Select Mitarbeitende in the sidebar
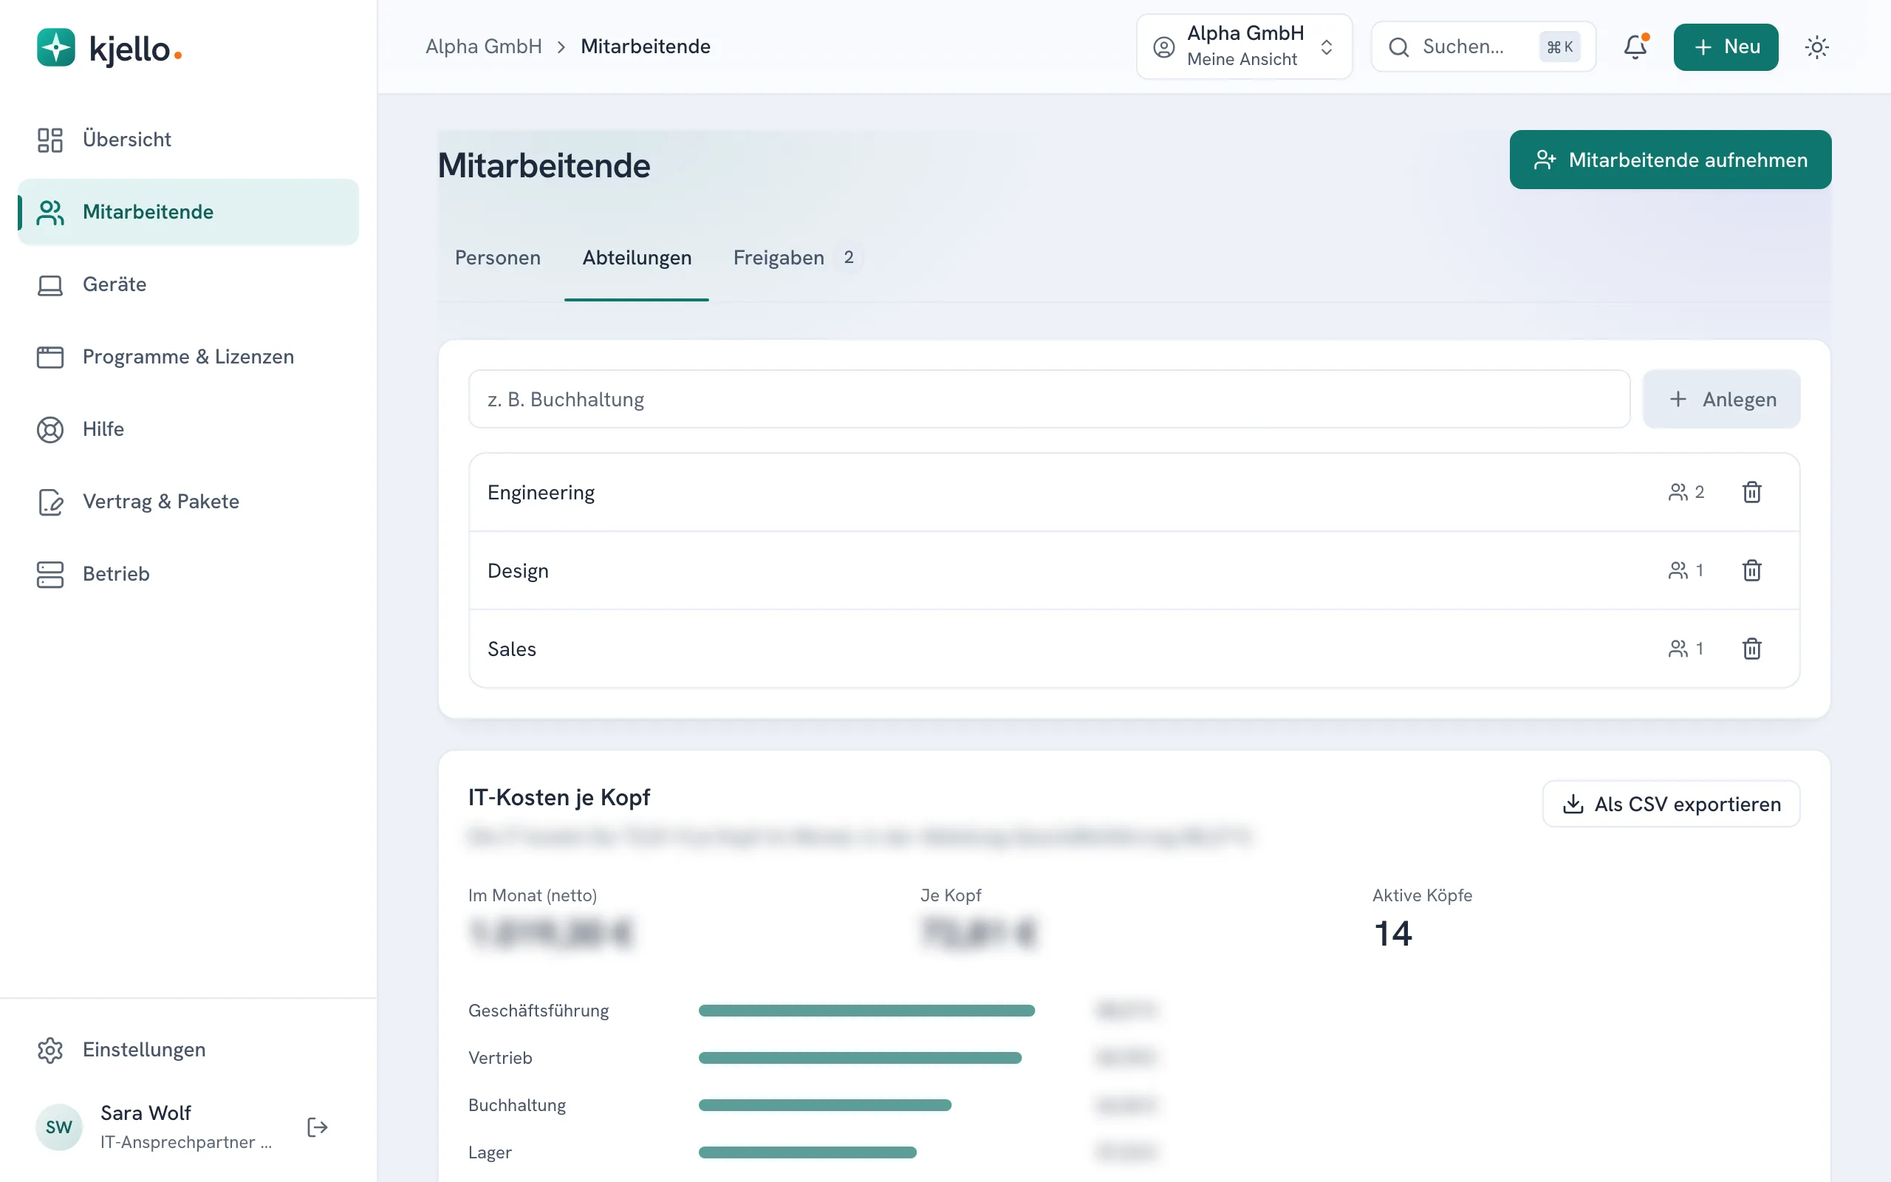The height and width of the screenshot is (1182, 1891). pyautogui.click(x=188, y=212)
